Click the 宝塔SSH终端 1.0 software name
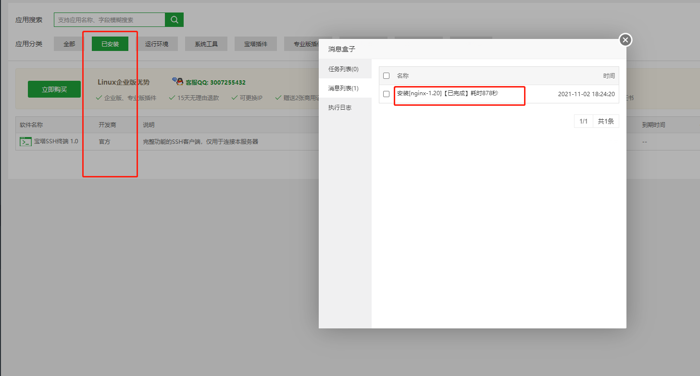700x376 pixels. pyautogui.click(x=56, y=141)
